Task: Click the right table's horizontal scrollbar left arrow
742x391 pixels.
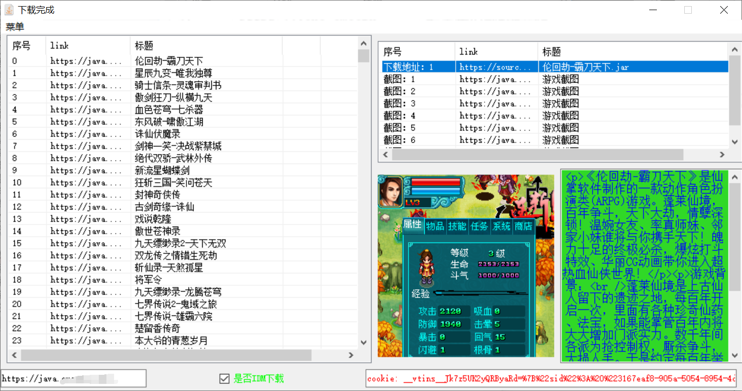Action: [385, 154]
